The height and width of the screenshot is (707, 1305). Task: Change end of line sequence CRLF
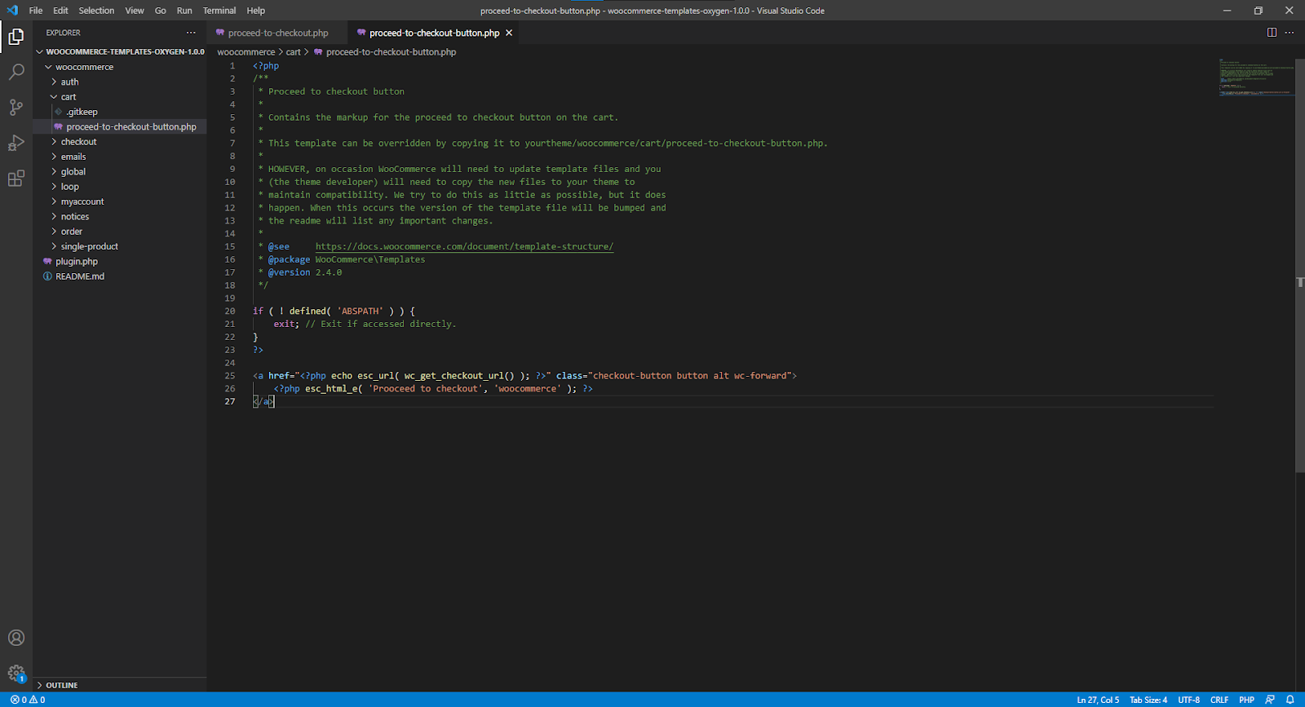coord(1219,700)
